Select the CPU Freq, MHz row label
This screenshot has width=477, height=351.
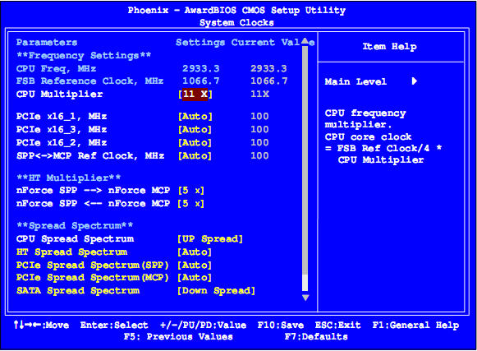point(57,68)
